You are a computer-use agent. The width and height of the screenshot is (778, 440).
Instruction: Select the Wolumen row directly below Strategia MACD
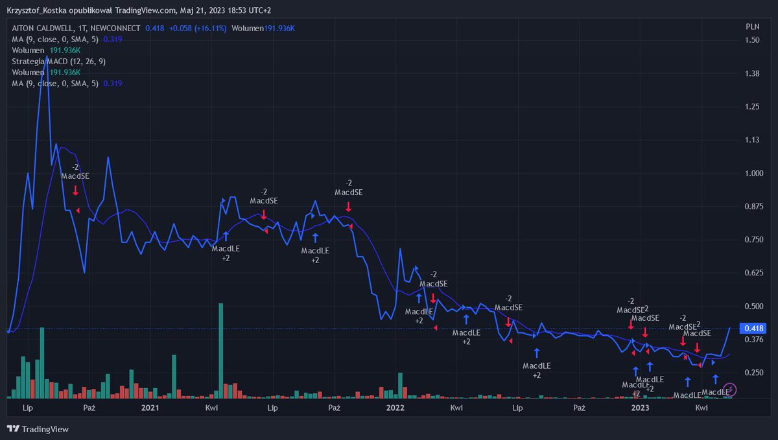(x=46, y=73)
